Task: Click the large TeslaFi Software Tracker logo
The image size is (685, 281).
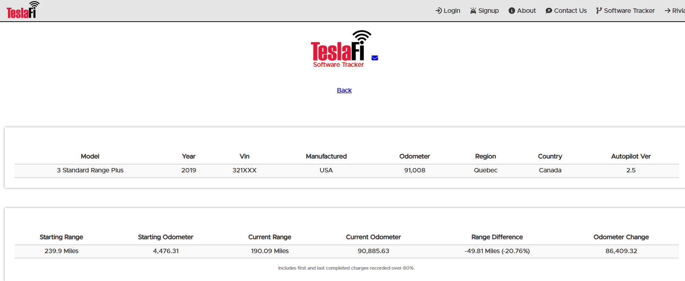Action: click(x=341, y=49)
